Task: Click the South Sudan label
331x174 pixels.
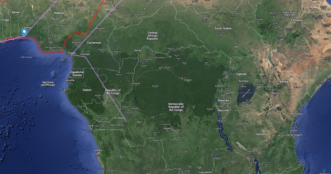Action: [x=223, y=28]
